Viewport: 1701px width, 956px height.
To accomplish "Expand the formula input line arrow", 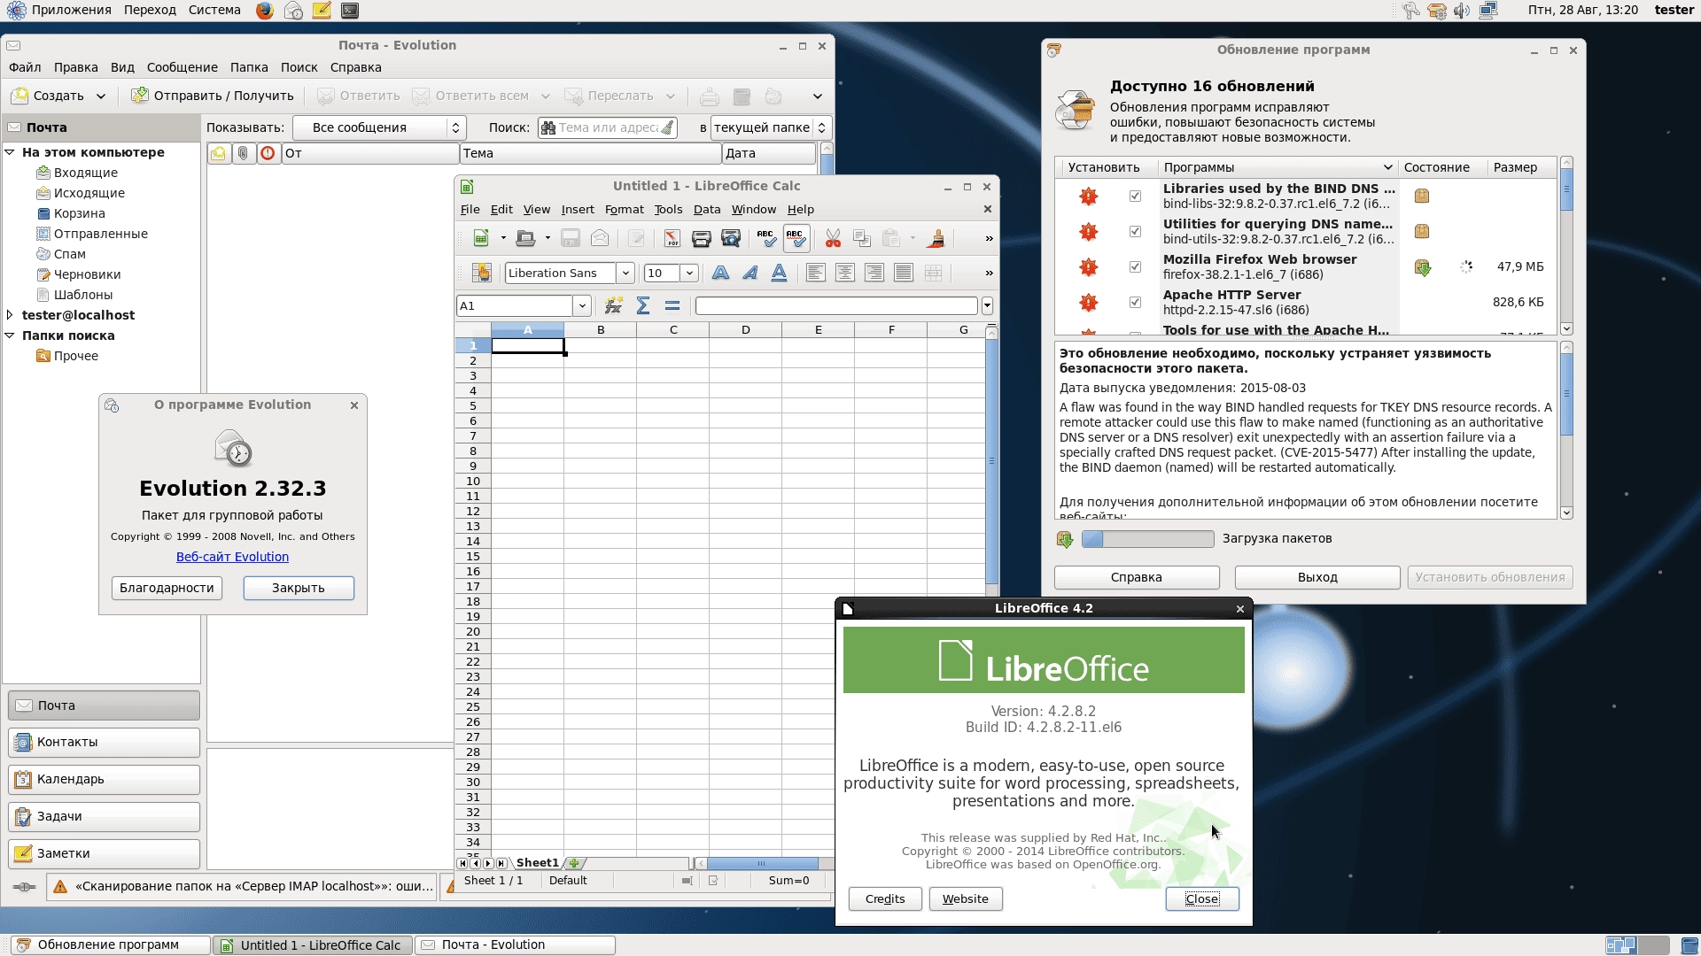I will pyautogui.click(x=987, y=306).
